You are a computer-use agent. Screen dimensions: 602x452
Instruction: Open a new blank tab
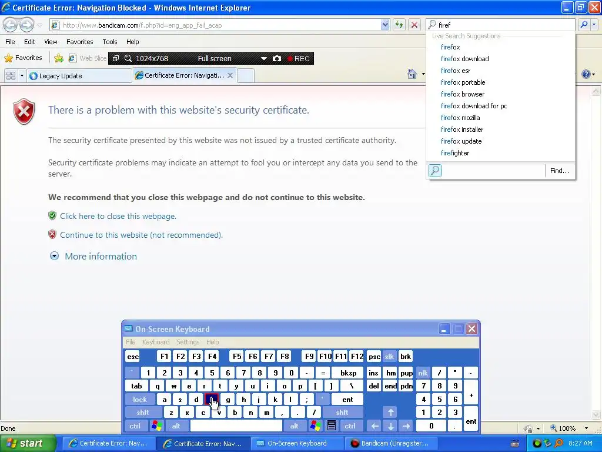(246, 76)
